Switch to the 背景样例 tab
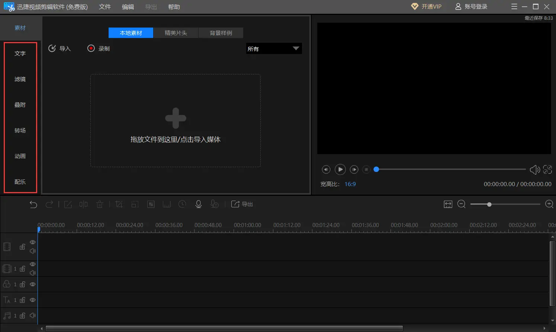Viewport: 556px width, 332px height. [x=221, y=33]
